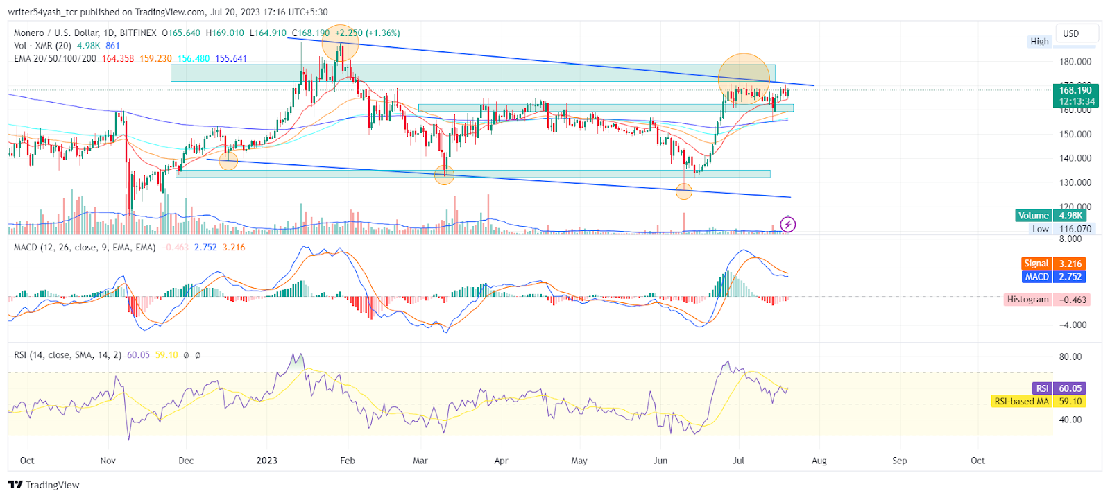Click the 150.000 price axis value
The image size is (1110, 498).
click(x=1075, y=135)
